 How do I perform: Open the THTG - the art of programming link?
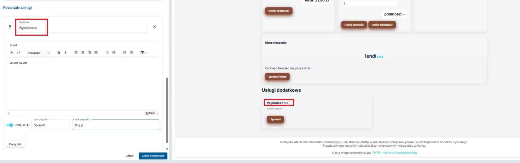394,153
